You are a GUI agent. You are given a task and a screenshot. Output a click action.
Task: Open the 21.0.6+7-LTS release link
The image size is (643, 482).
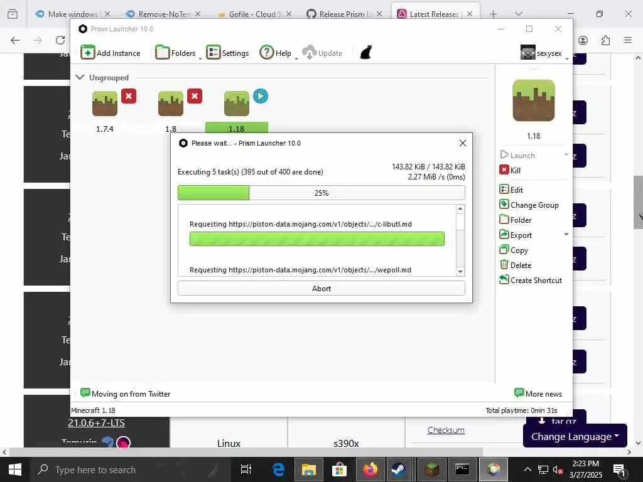[x=96, y=422]
